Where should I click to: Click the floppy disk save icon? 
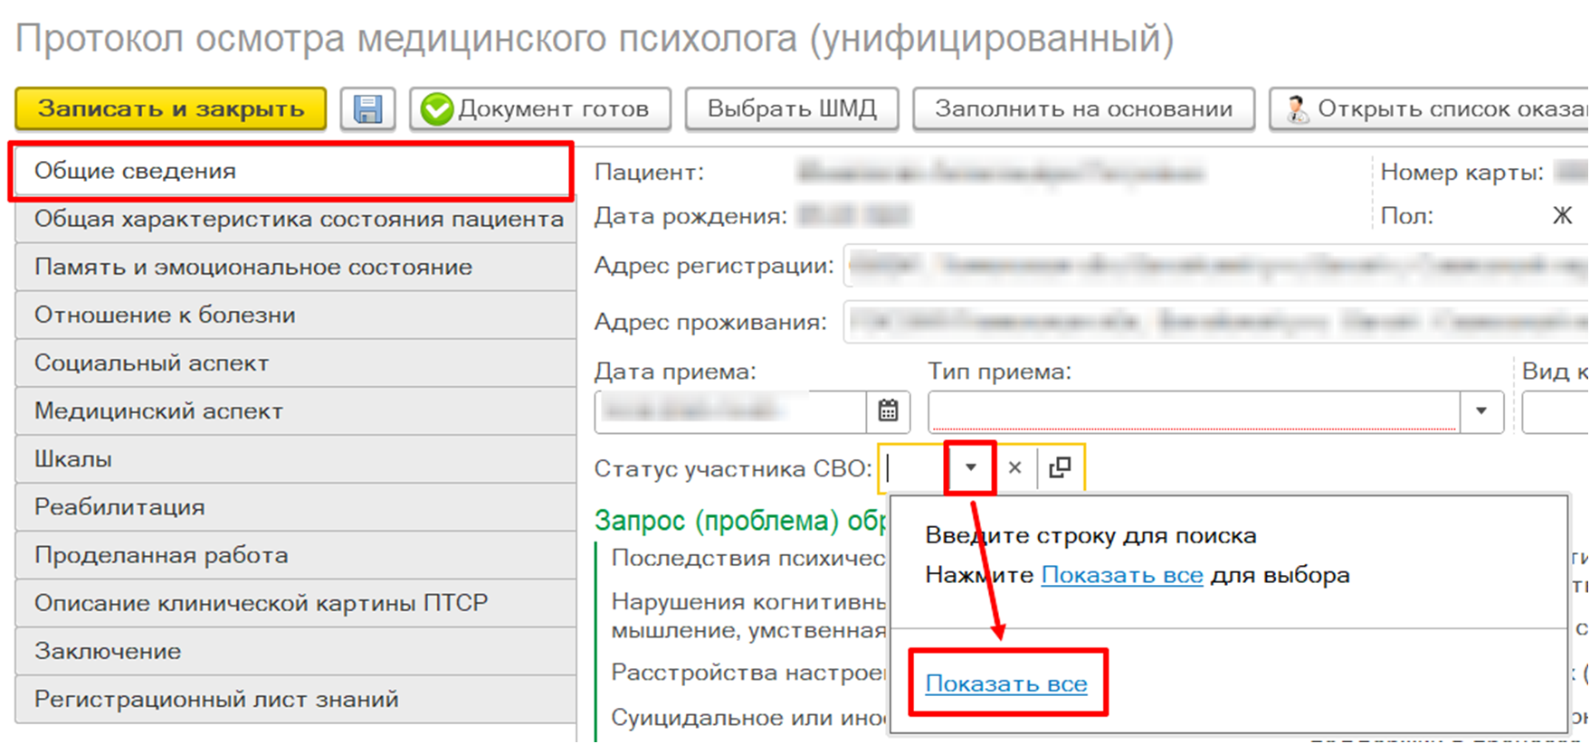pyautogui.click(x=367, y=109)
